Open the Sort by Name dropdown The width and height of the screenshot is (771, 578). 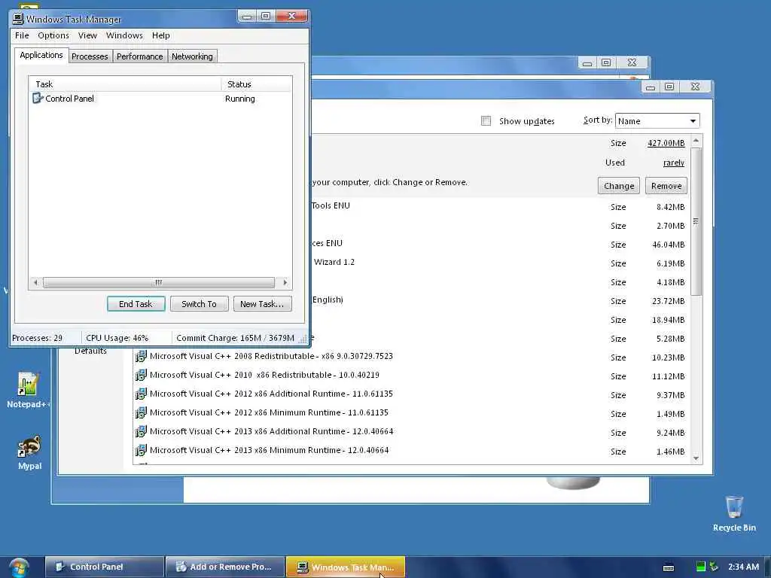[657, 121]
